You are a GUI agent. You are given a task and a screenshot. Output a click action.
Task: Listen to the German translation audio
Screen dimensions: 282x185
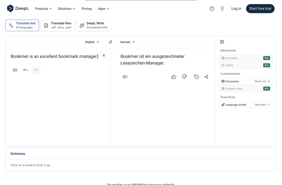click(125, 77)
